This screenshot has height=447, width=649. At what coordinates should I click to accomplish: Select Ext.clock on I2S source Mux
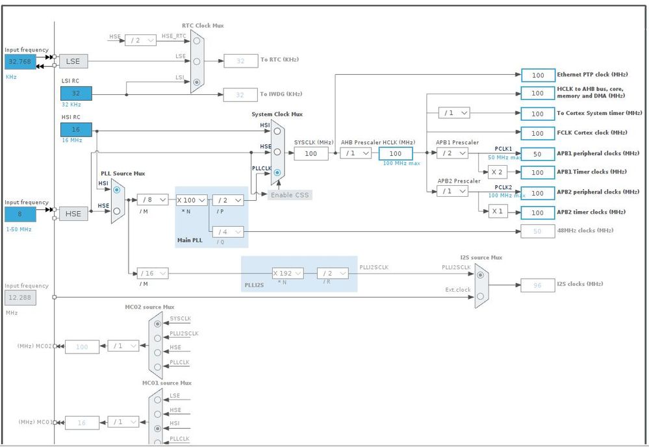480,296
